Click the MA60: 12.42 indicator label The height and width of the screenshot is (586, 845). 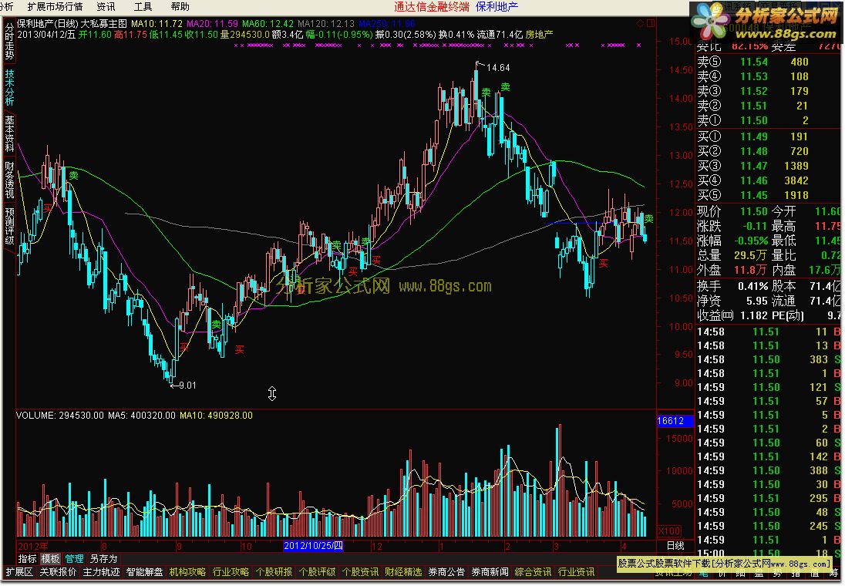click(268, 24)
